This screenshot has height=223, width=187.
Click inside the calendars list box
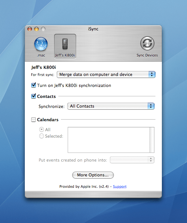109,140
